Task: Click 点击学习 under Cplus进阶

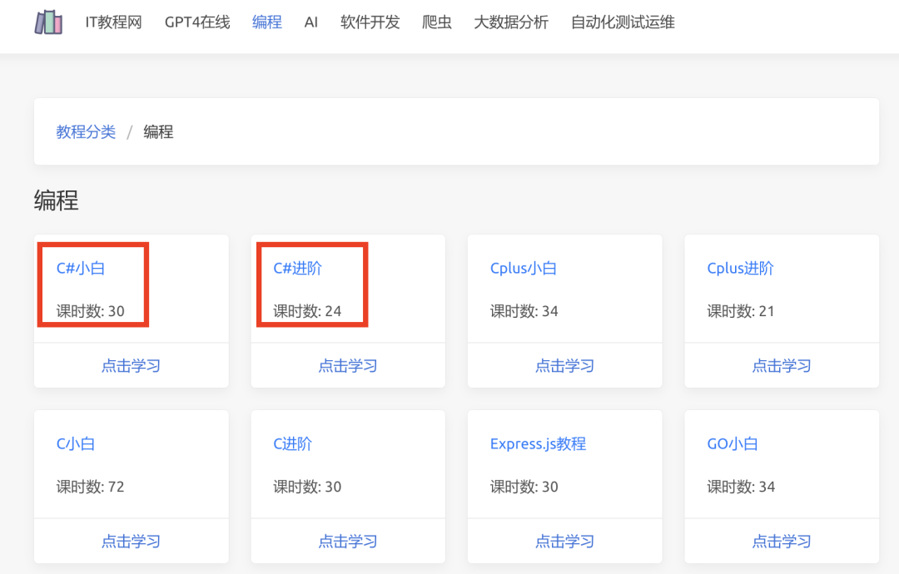Action: (x=782, y=365)
